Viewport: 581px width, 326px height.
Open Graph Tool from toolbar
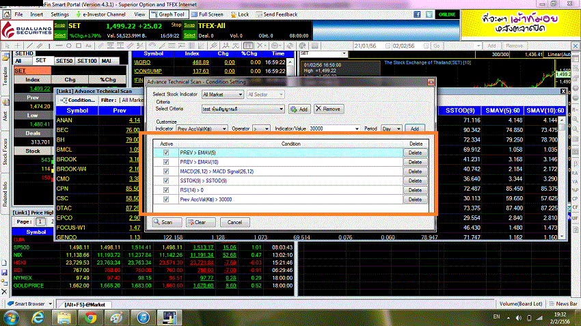(x=167, y=14)
